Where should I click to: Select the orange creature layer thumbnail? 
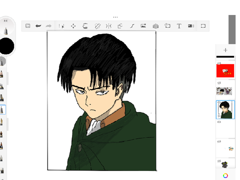click(225, 148)
